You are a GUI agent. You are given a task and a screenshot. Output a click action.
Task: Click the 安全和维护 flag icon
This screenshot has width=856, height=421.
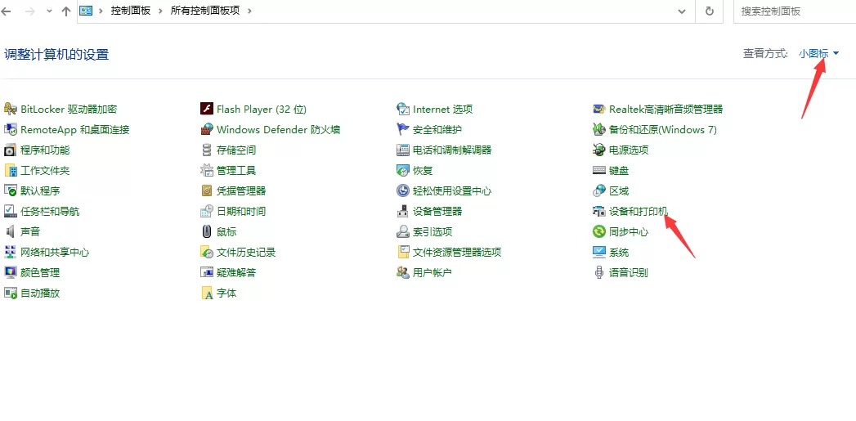(x=403, y=129)
